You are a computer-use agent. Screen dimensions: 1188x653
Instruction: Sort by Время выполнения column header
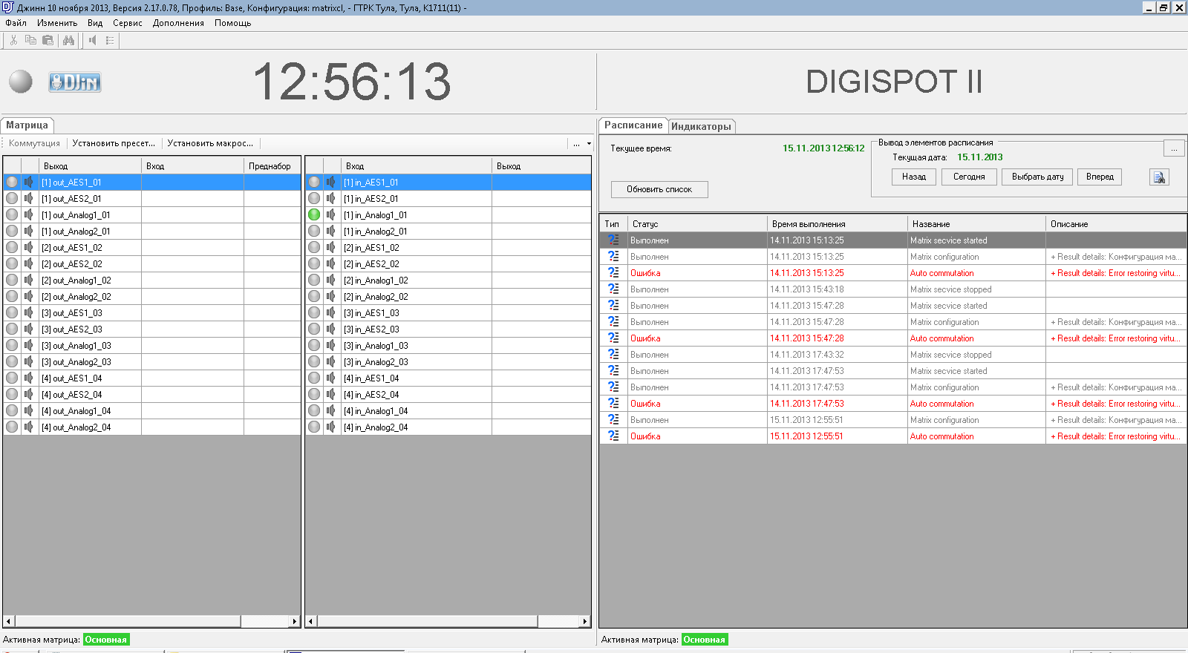[x=837, y=223]
